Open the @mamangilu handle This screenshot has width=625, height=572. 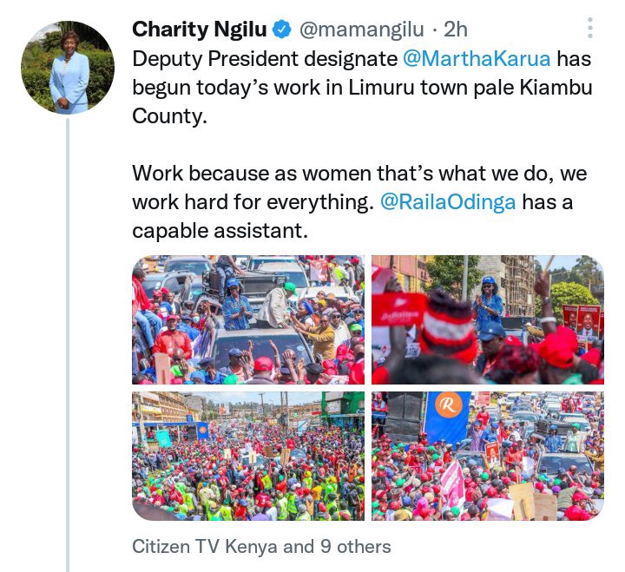pyautogui.click(x=361, y=30)
